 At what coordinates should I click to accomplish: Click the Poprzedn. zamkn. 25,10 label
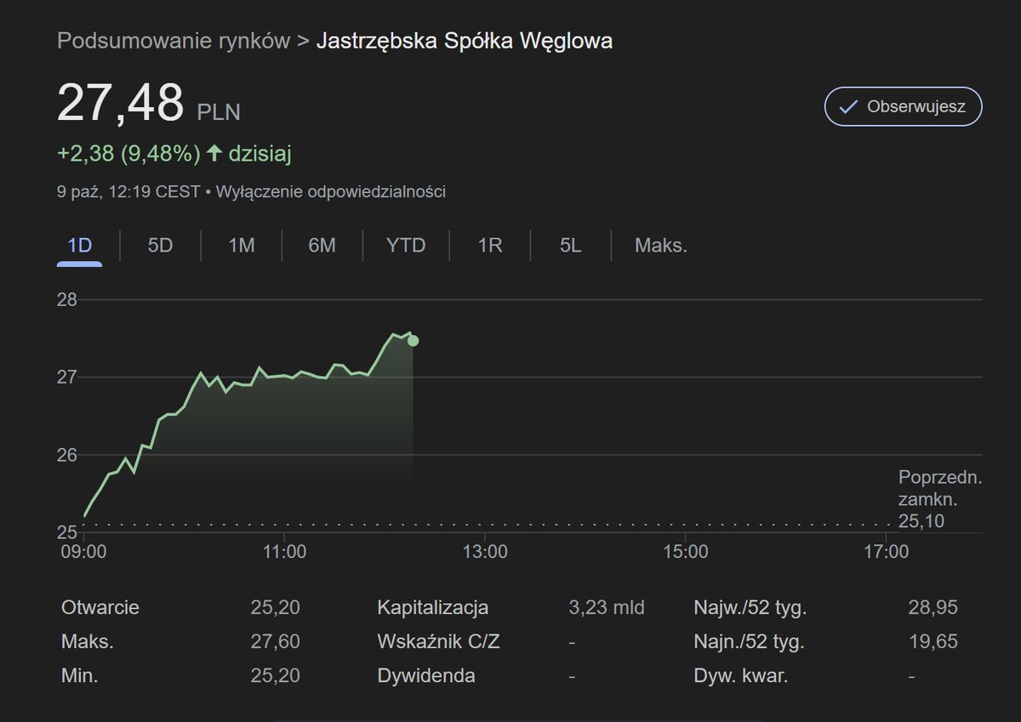click(940, 499)
